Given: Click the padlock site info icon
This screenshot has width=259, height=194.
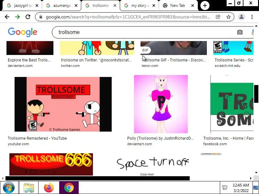Looking at the screenshot, I should click(41, 17).
